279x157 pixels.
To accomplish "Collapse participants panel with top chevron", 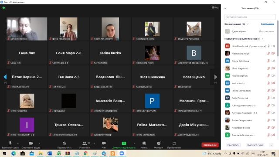I will pyautogui.click(x=225, y=8).
